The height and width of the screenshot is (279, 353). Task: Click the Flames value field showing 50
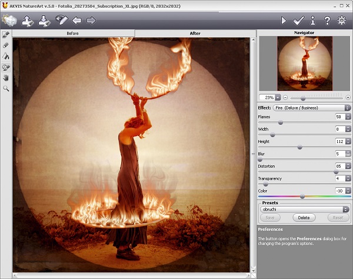point(340,117)
